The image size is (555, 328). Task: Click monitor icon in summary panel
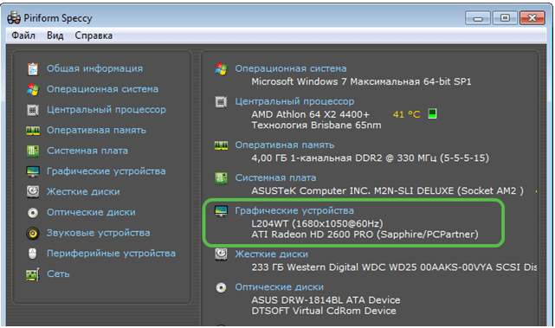tap(222, 211)
